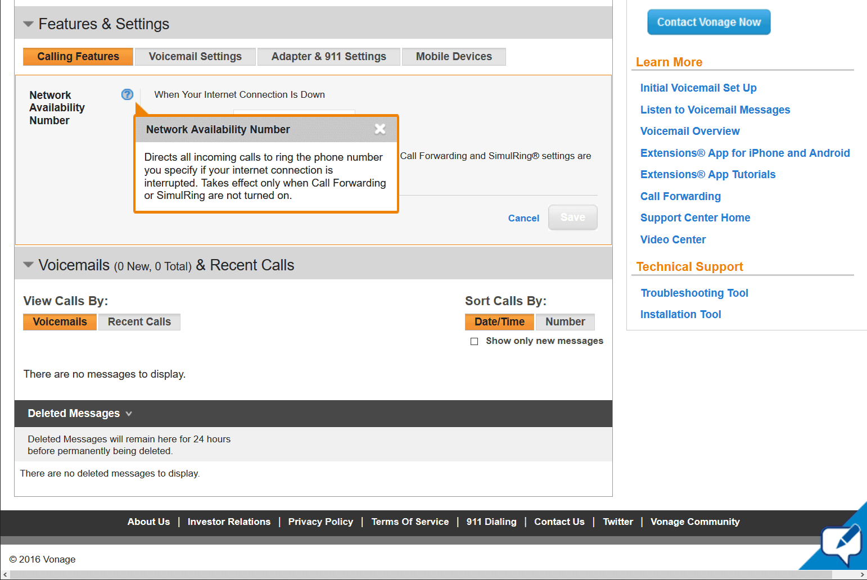867x580 pixels.
Task: Open Initial Voicemail Set Up link
Action: [x=698, y=88]
